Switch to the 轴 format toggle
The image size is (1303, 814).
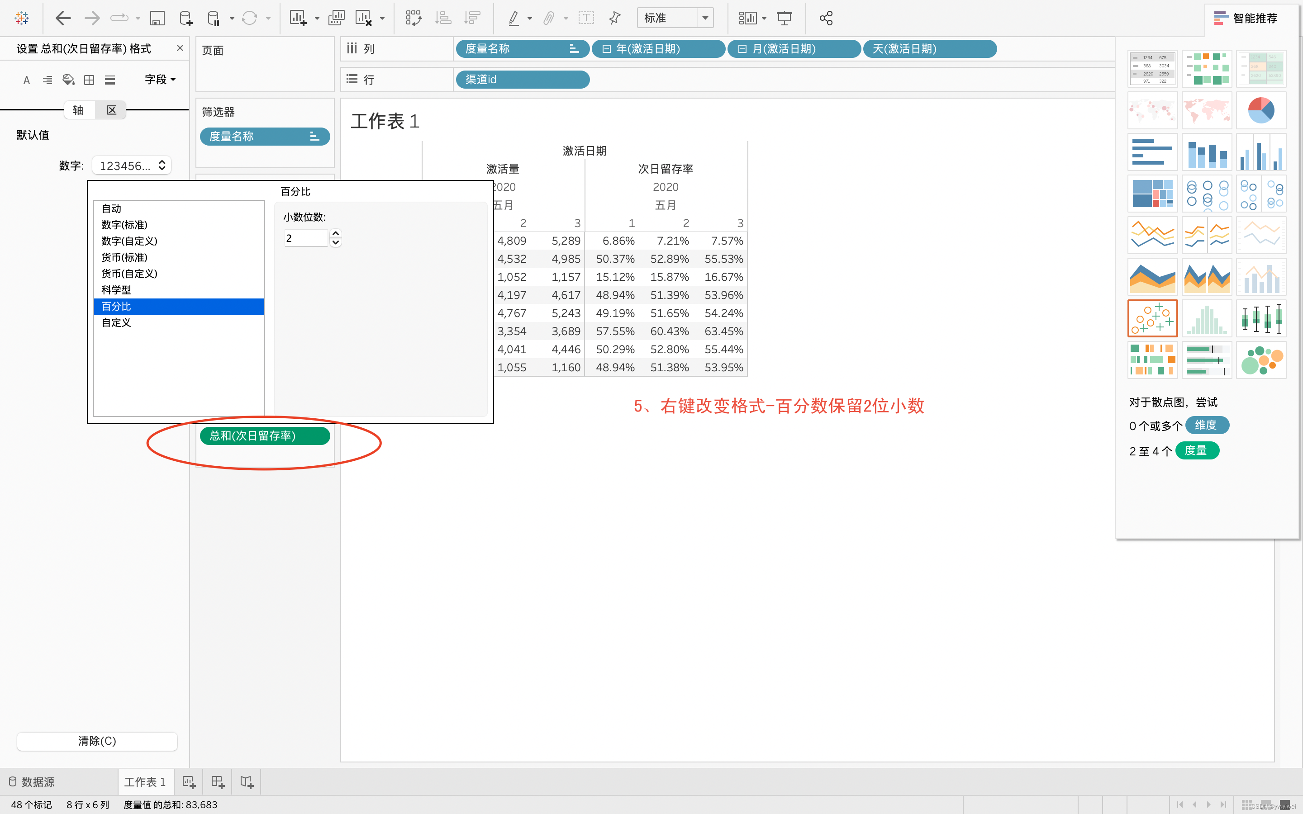coord(78,110)
